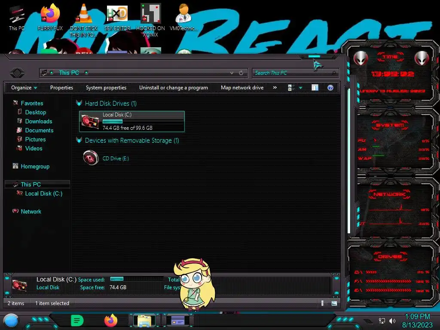Open Pictures in Favorites

[x=35, y=139]
